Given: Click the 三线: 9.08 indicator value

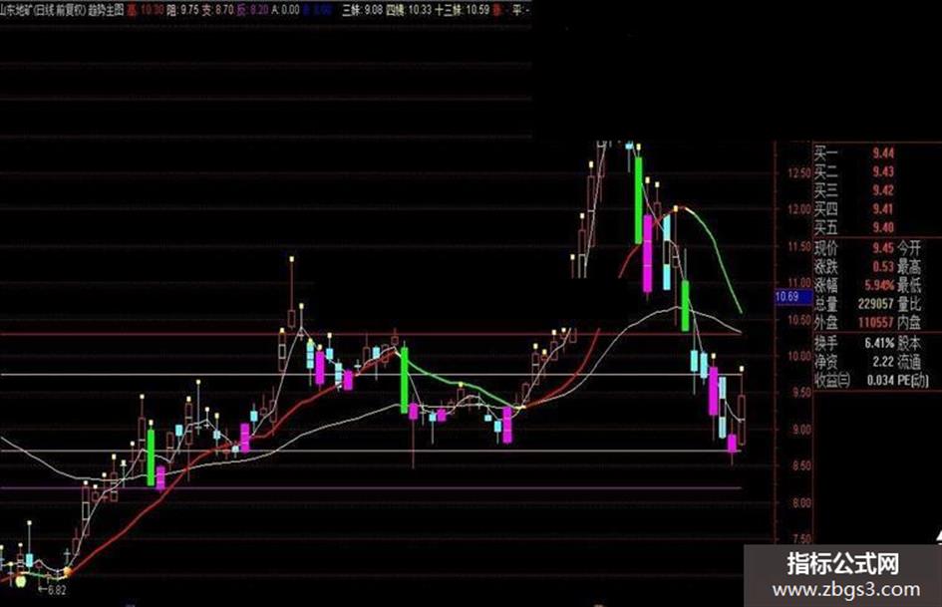Looking at the screenshot, I should (x=363, y=10).
